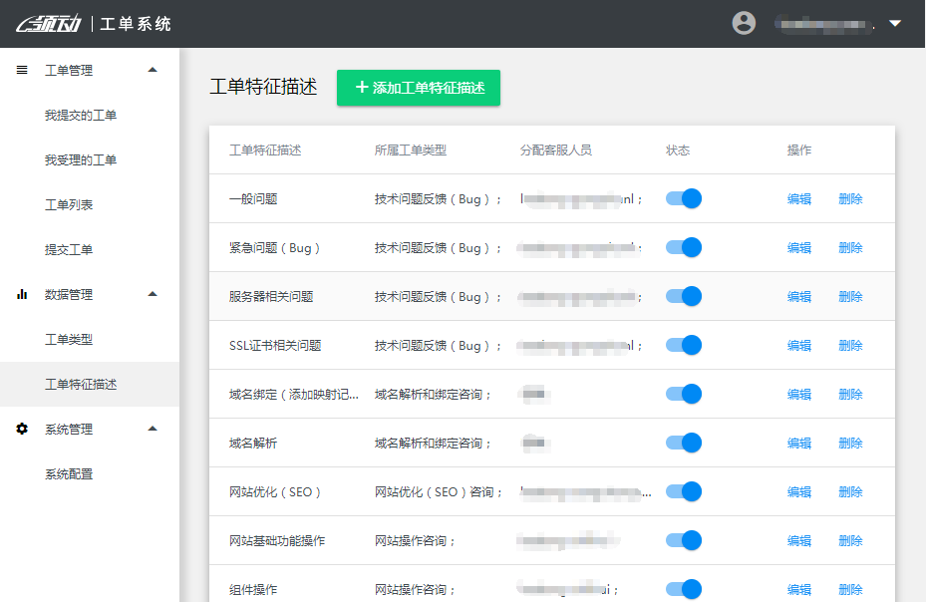Click the 工单管理 list icon
The width and height of the screenshot is (926, 602).
pos(22,70)
